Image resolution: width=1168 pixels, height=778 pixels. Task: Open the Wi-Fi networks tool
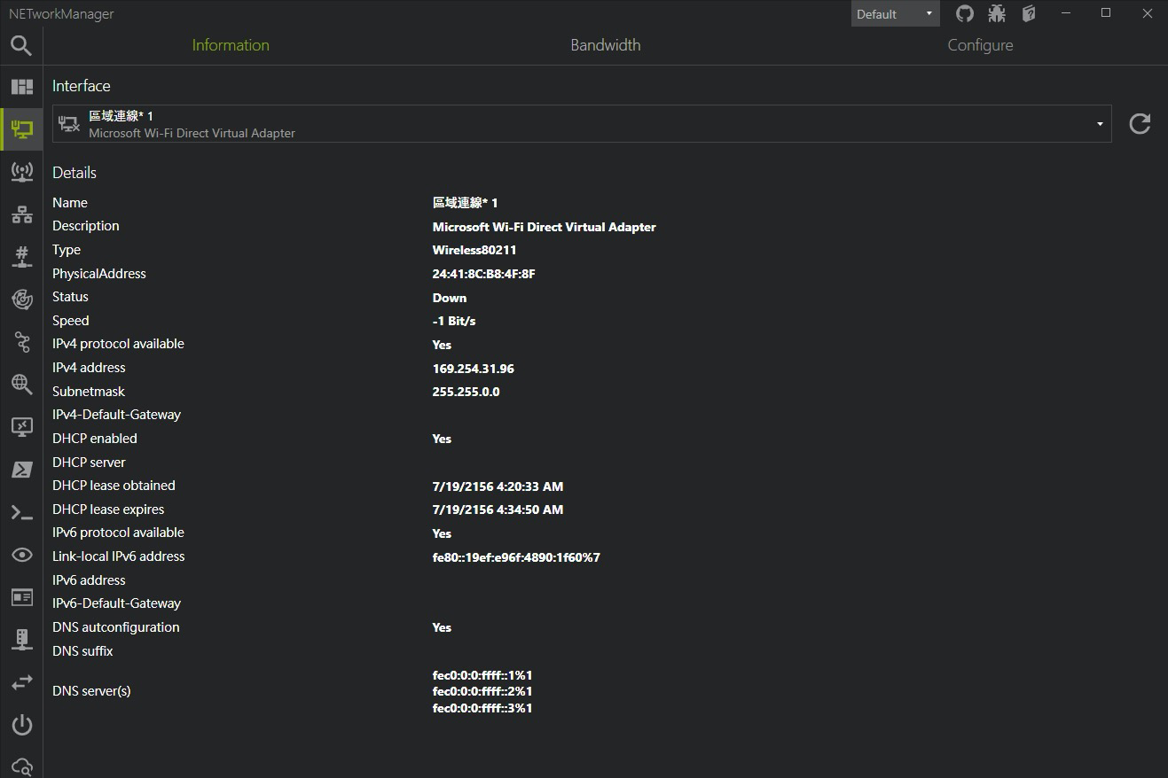(22, 171)
